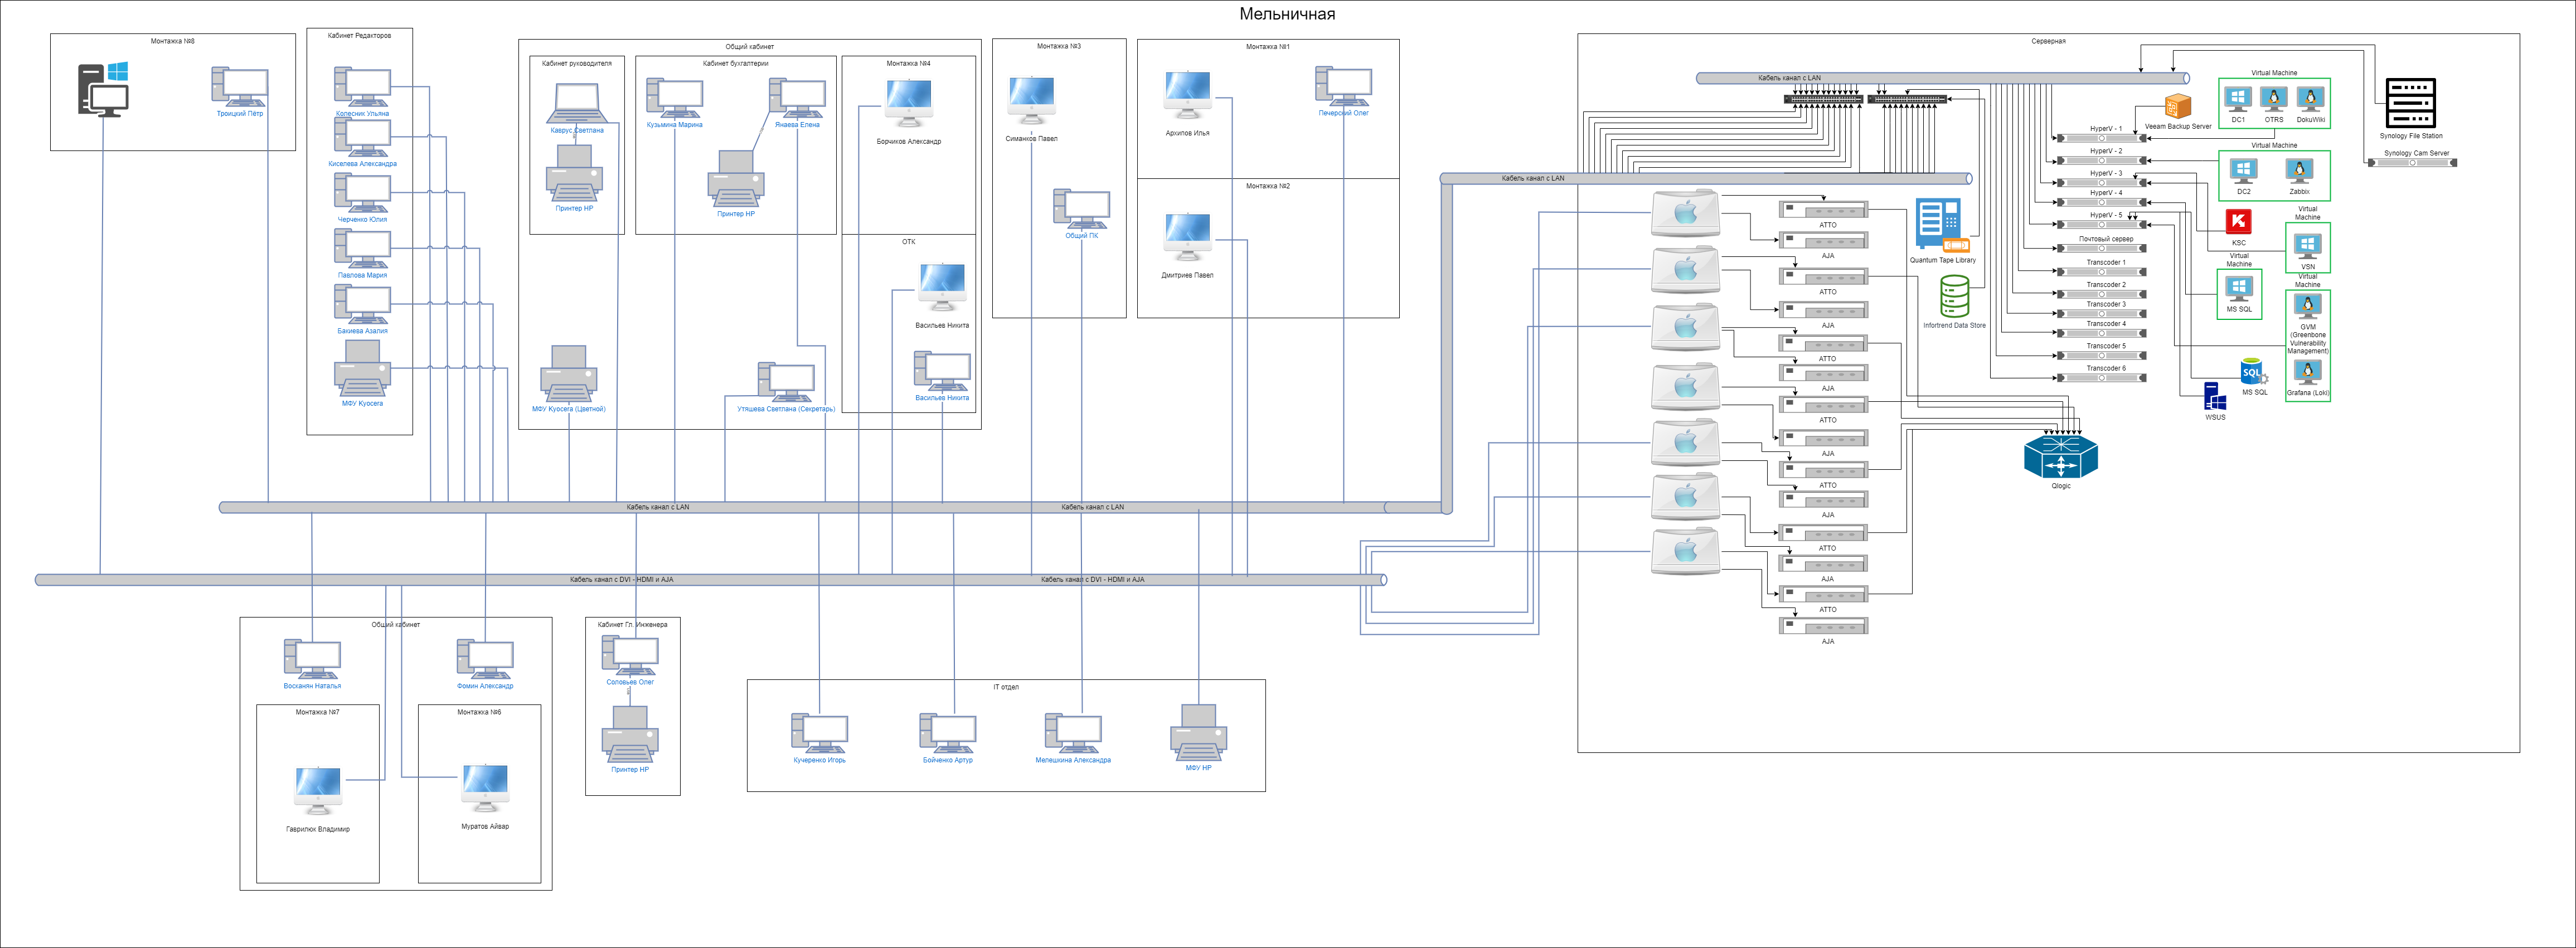Click the Мельничная diagram title
Viewport: 2576px width, 948px height.
pyautogui.click(x=1287, y=14)
